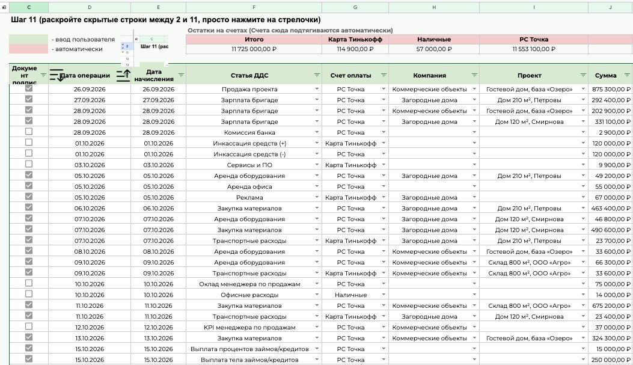Select the Шаг 11 instruction title text
Viewport: 633px width, 365px height.
click(165, 20)
